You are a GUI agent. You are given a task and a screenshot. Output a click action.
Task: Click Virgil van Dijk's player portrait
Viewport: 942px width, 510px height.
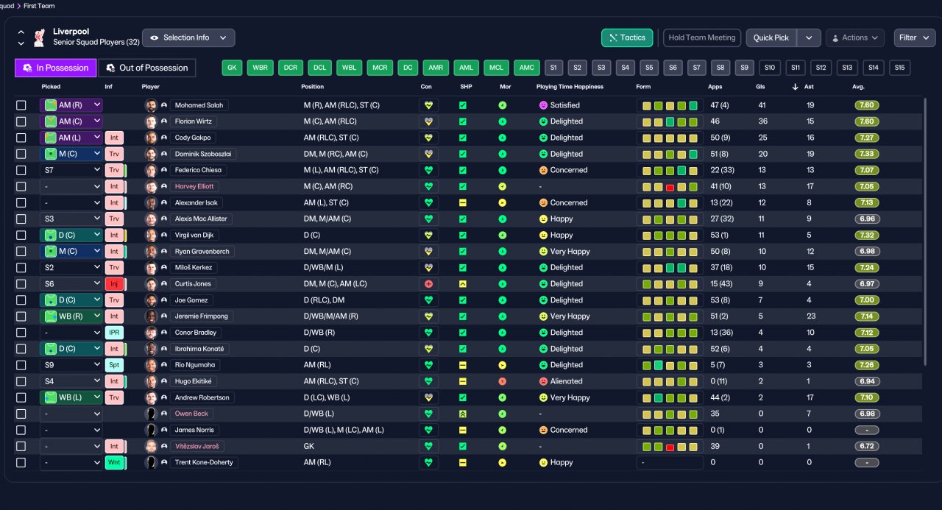pos(151,235)
